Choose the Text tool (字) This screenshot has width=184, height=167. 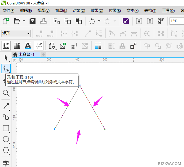tap(6, 163)
